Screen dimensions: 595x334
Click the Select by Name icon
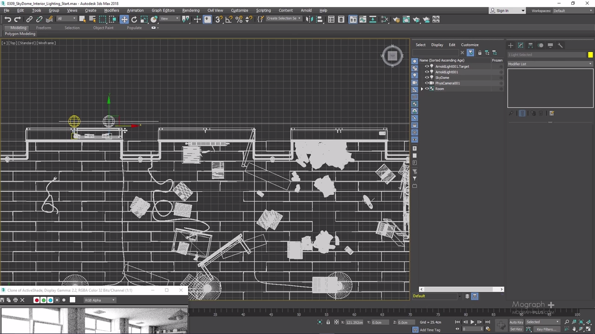(92, 19)
